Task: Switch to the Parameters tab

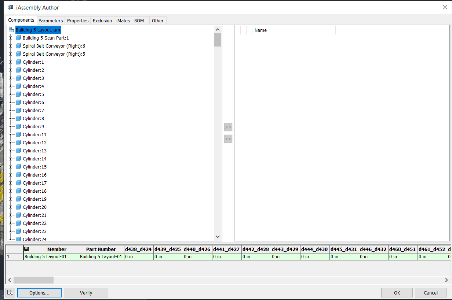Action: point(51,21)
